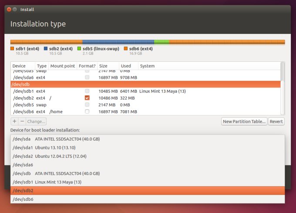This screenshot has width=296, height=213.
Task: Open the Change... partition dialog
Action: 36,122
